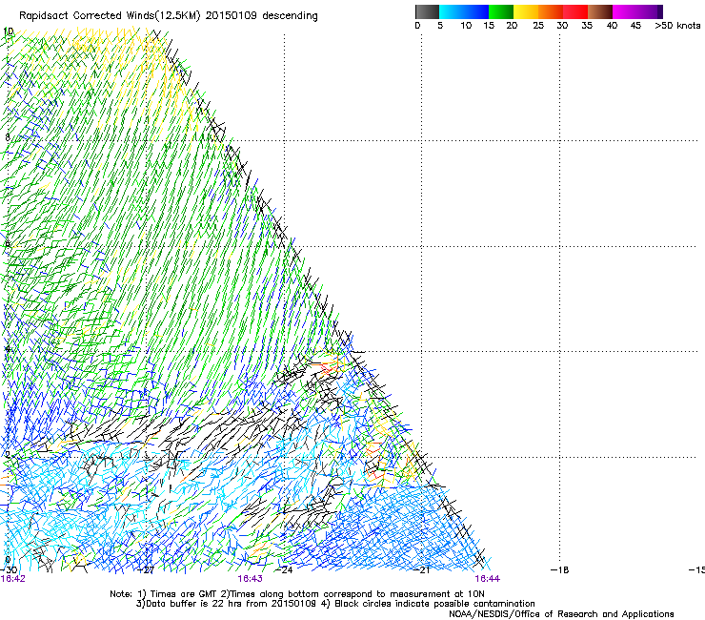
Task: Click the longitude label '-18'
Action: click(x=560, y=570)
